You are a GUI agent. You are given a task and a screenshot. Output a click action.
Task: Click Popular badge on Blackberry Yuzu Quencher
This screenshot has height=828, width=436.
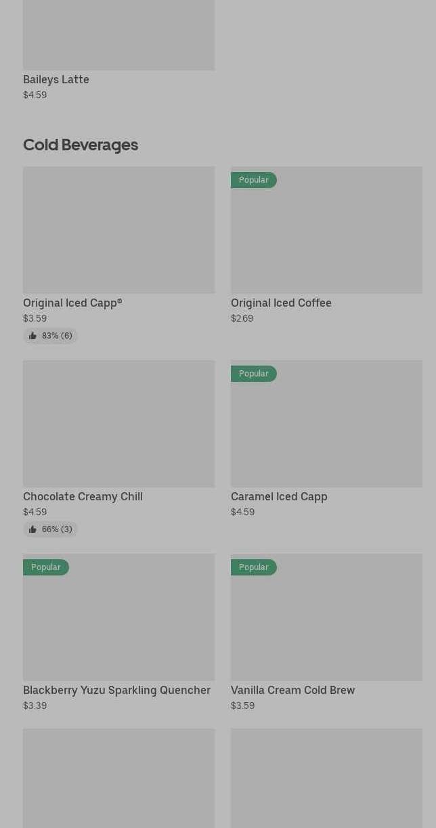(x=46, y=567)
